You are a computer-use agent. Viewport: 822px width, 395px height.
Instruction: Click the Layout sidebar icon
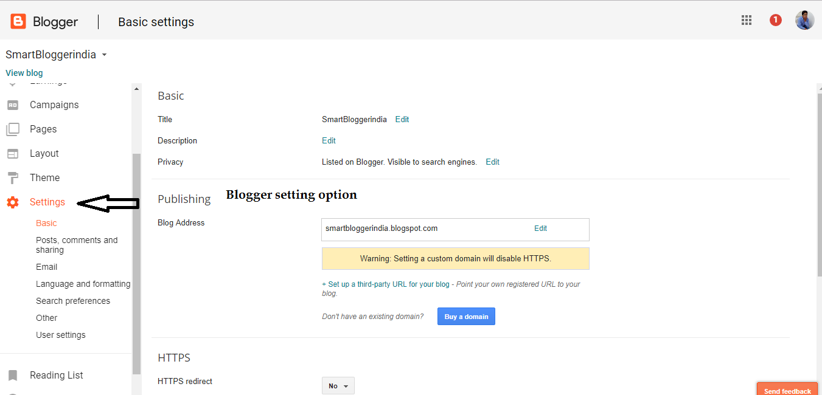click(13, 153)
